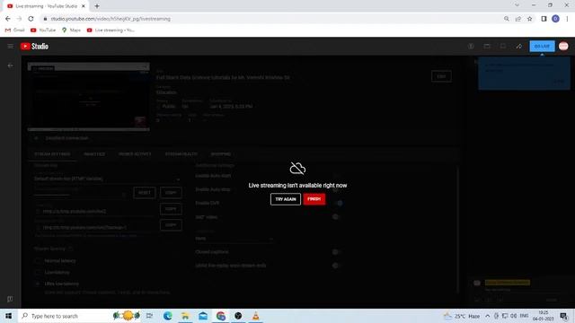Select the Low-latency radio button
The image size is (575, 323).
[38, 273]
